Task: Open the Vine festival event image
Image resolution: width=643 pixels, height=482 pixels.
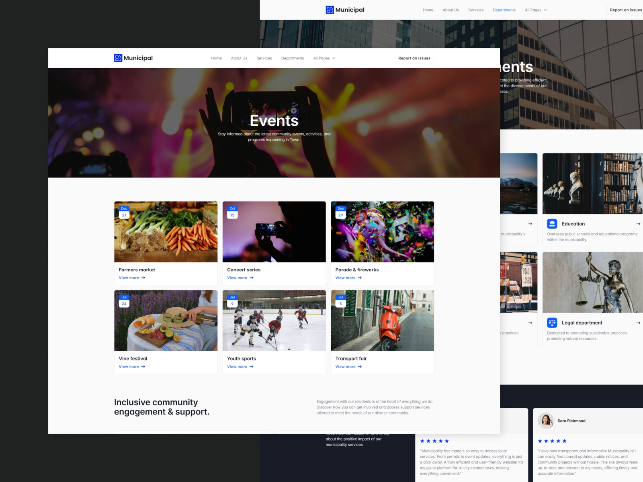Action: click(x=166, y=321)
